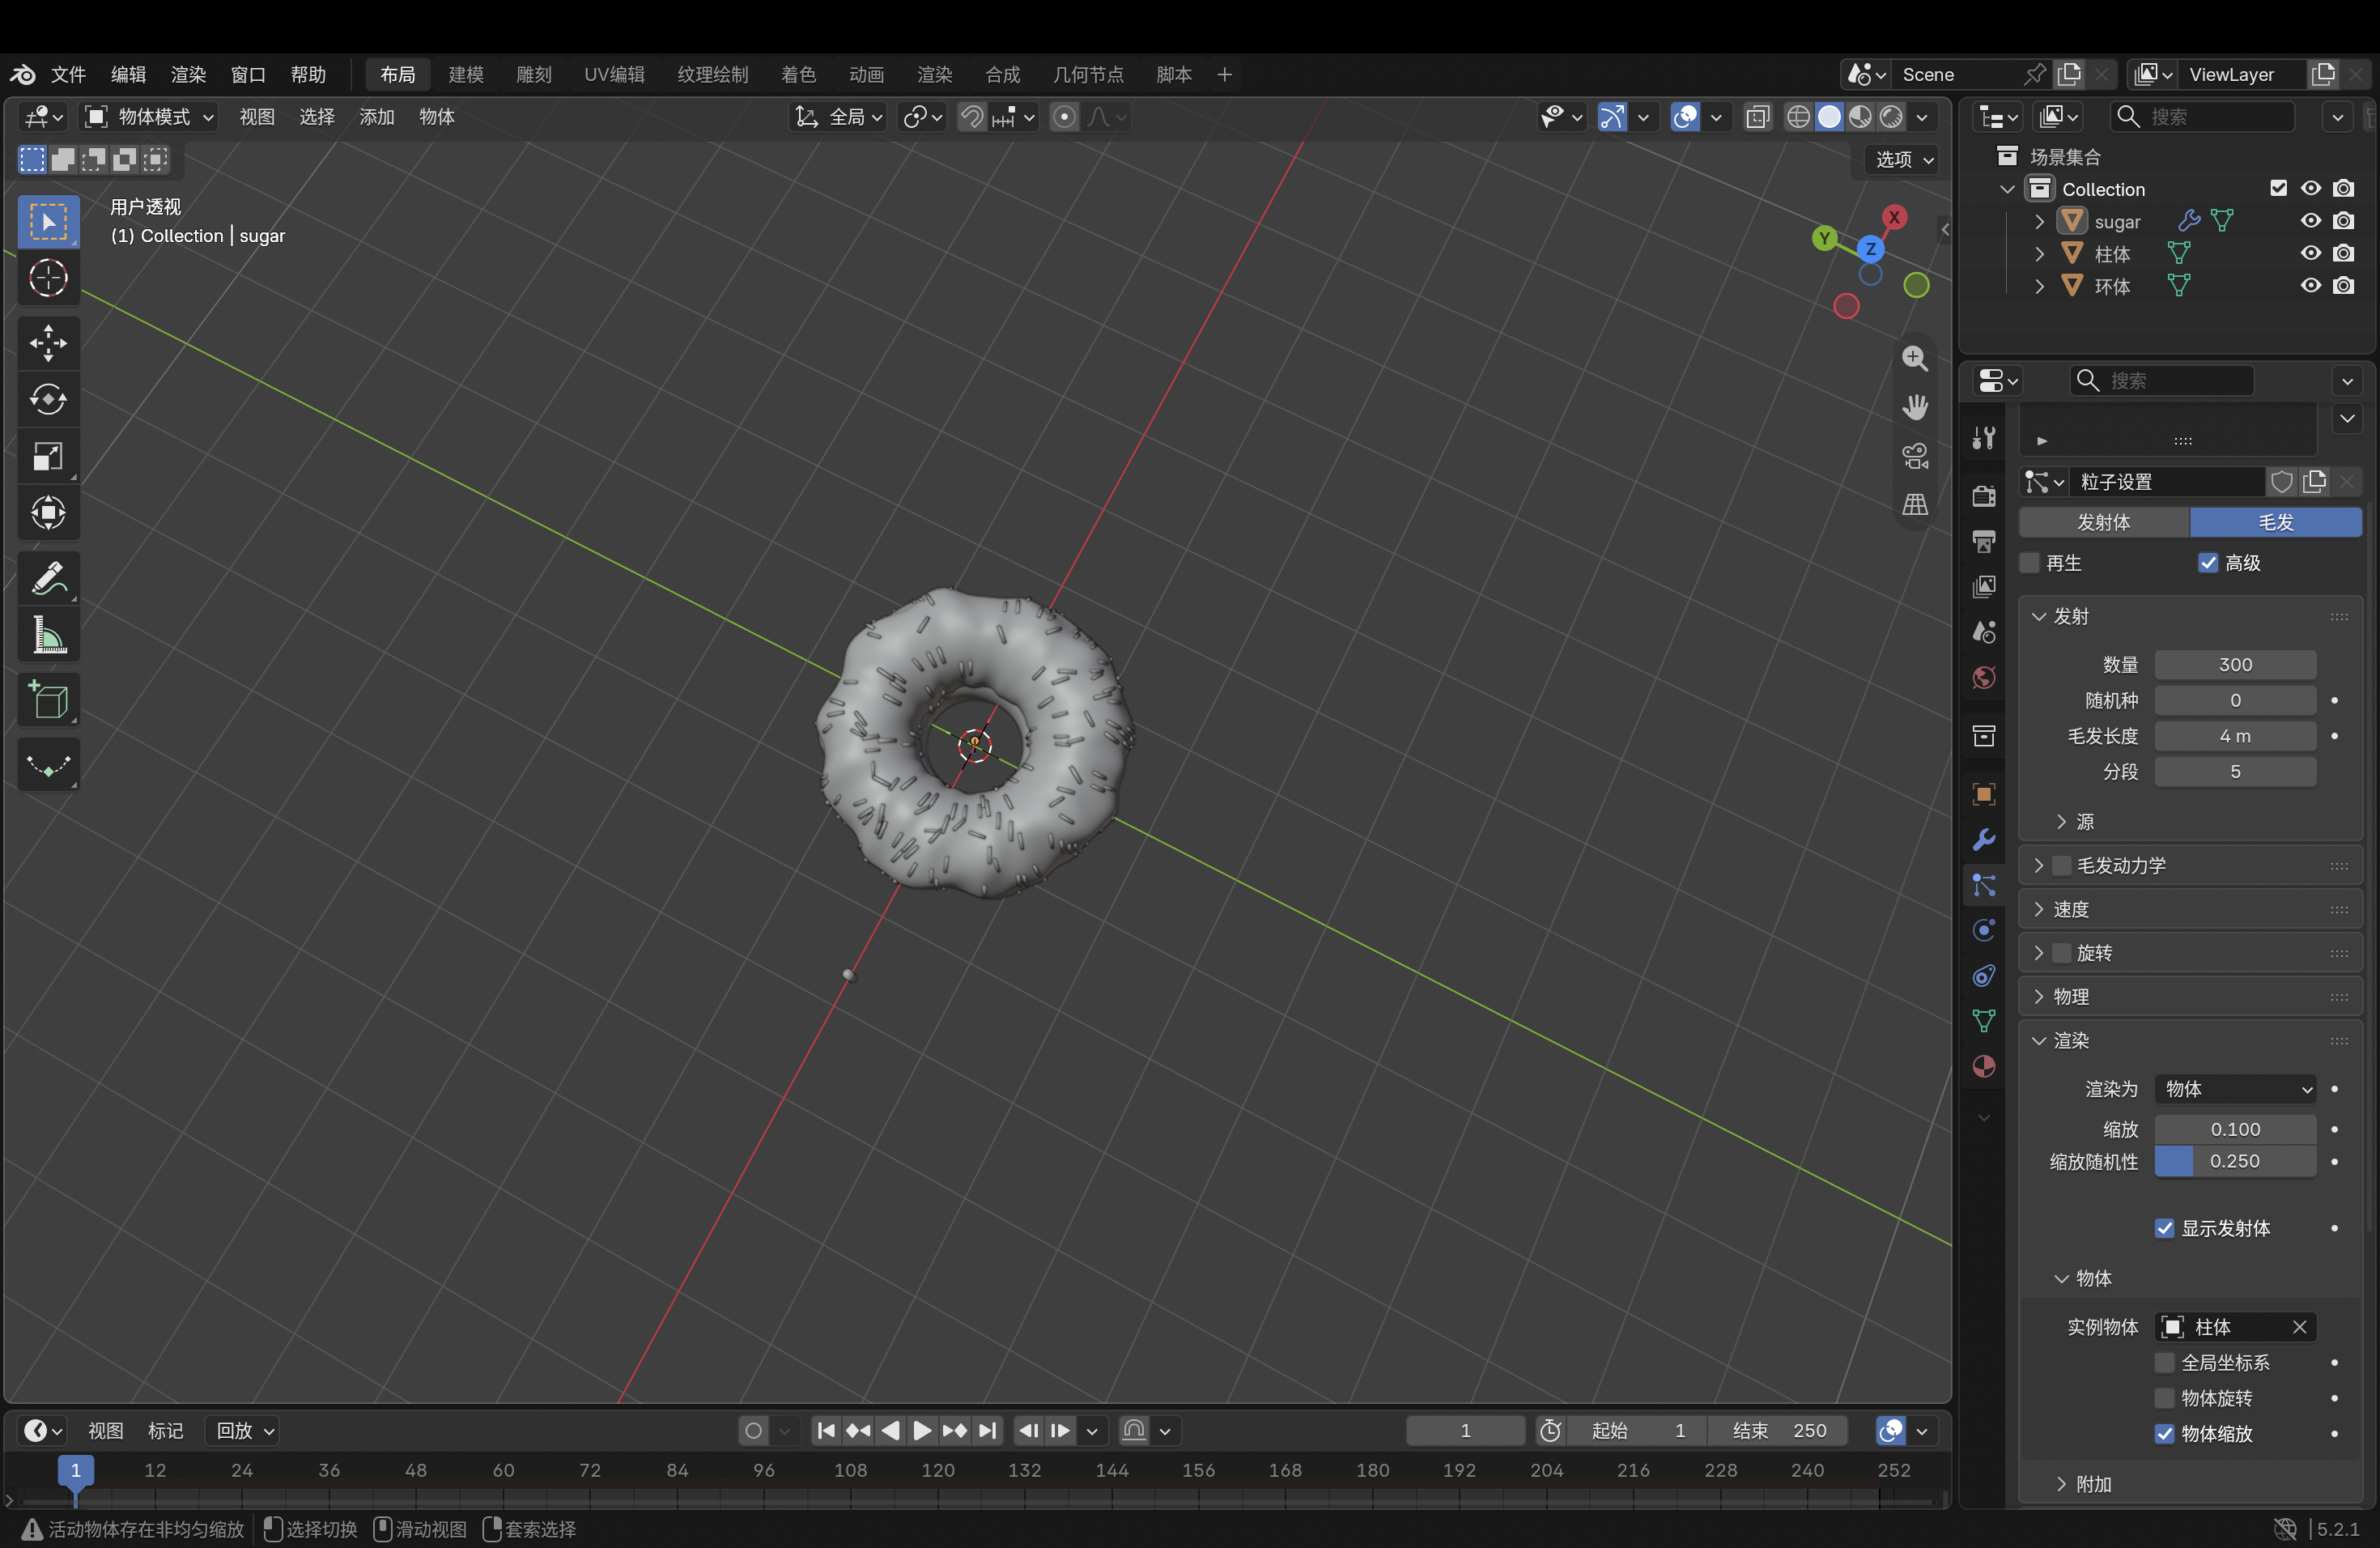This screenshot has width=2380, height=1548.
Task: Click the pan view hand icon
Action: (1915, 407)
